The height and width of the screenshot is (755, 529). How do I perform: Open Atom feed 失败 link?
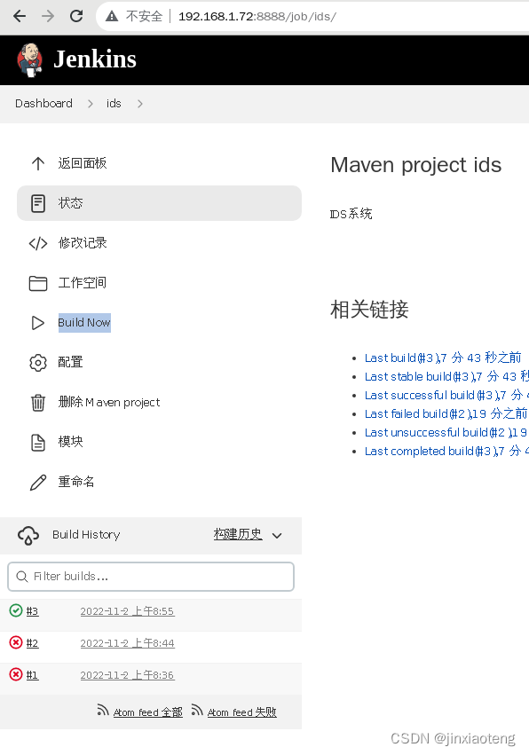point(241,712)
